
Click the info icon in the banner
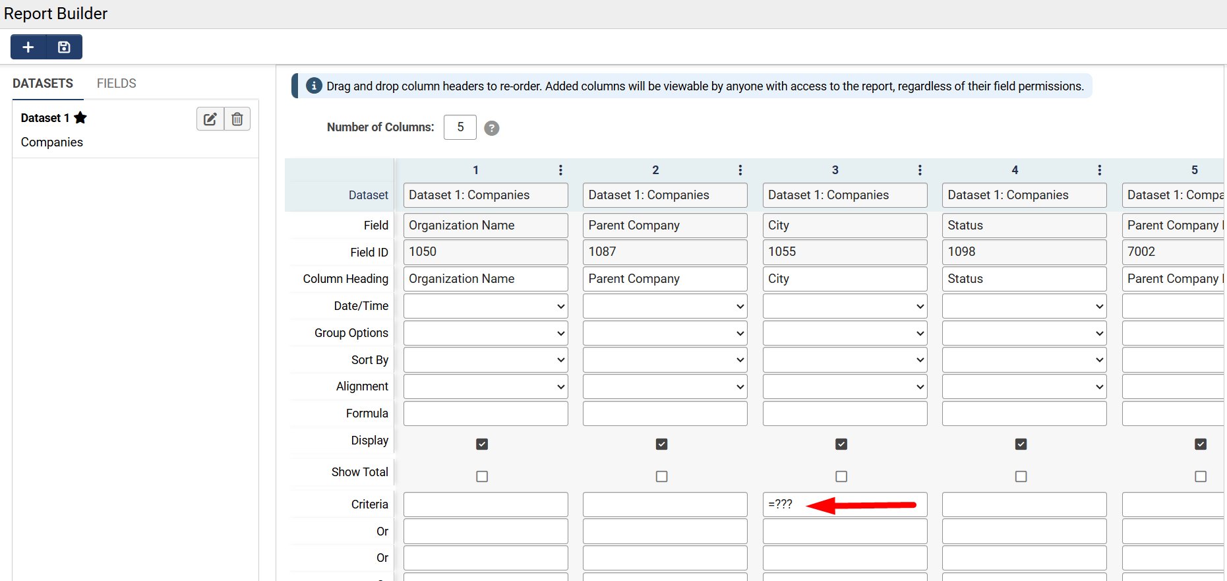[314, 86]
